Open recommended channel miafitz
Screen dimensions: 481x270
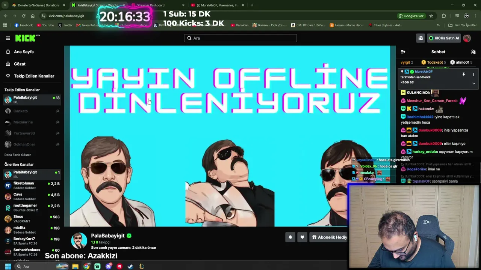[32, 229]
